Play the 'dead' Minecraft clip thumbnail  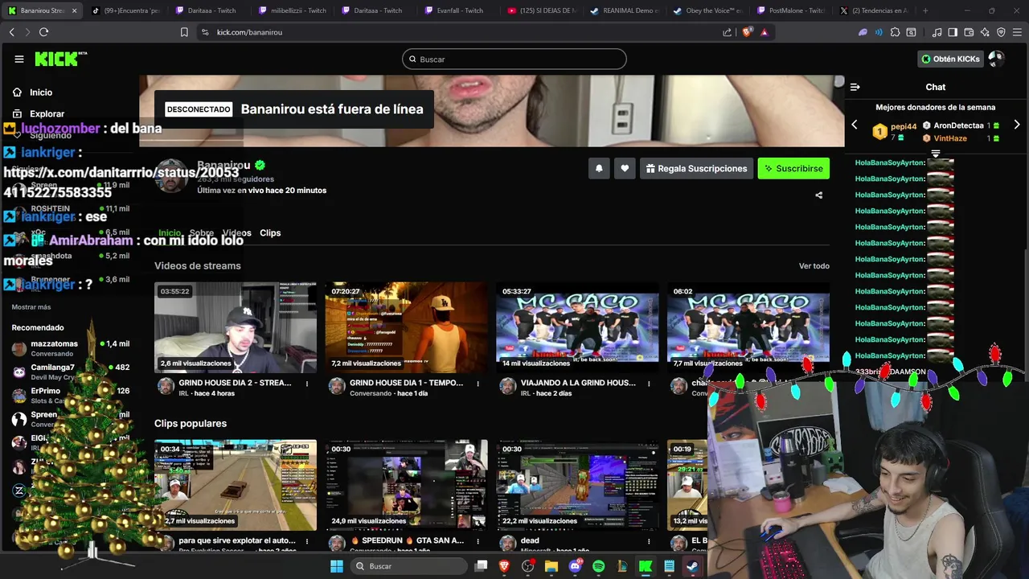tap(577, 485)
